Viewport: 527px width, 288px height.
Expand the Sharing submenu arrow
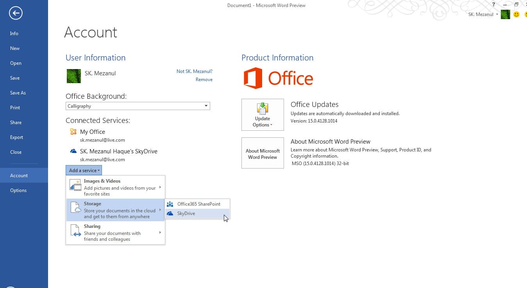coord(160,233)
